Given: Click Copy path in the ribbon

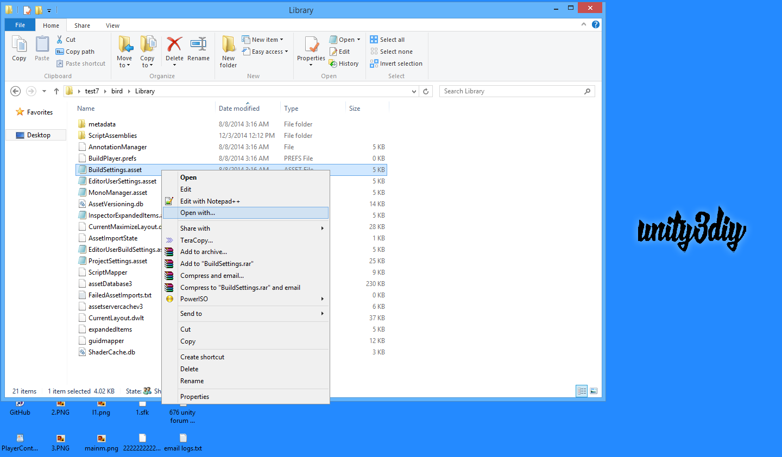Looking at the screenshot, I should pos(75,52).
